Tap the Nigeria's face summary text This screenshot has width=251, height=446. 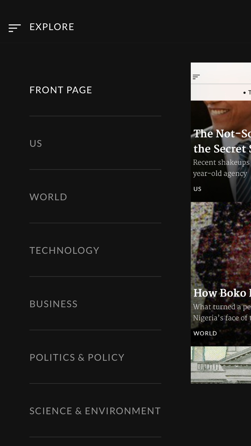click(222, 312)
